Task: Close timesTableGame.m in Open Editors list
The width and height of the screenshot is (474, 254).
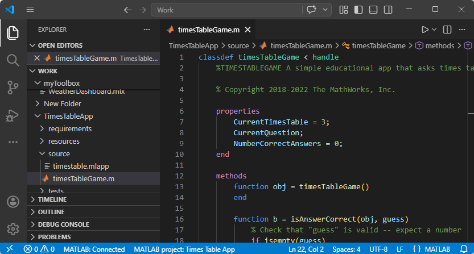Action: tap(37, 58)
